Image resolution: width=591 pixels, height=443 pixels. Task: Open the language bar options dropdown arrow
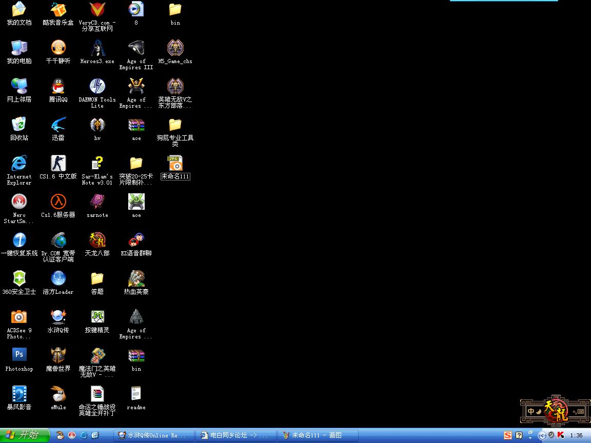[x=530, y=438]
